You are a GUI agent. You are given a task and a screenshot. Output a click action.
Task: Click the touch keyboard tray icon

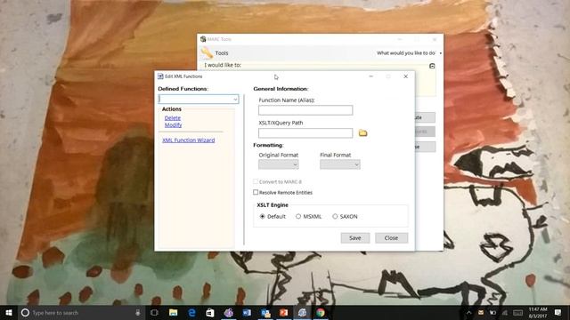518,312
